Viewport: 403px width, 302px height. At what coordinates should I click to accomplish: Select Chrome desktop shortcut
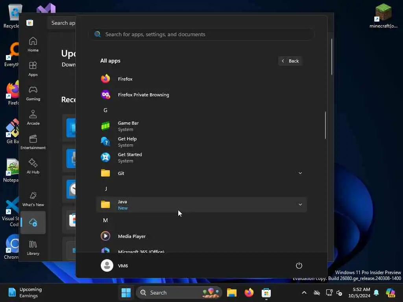[x=12, y=247]
